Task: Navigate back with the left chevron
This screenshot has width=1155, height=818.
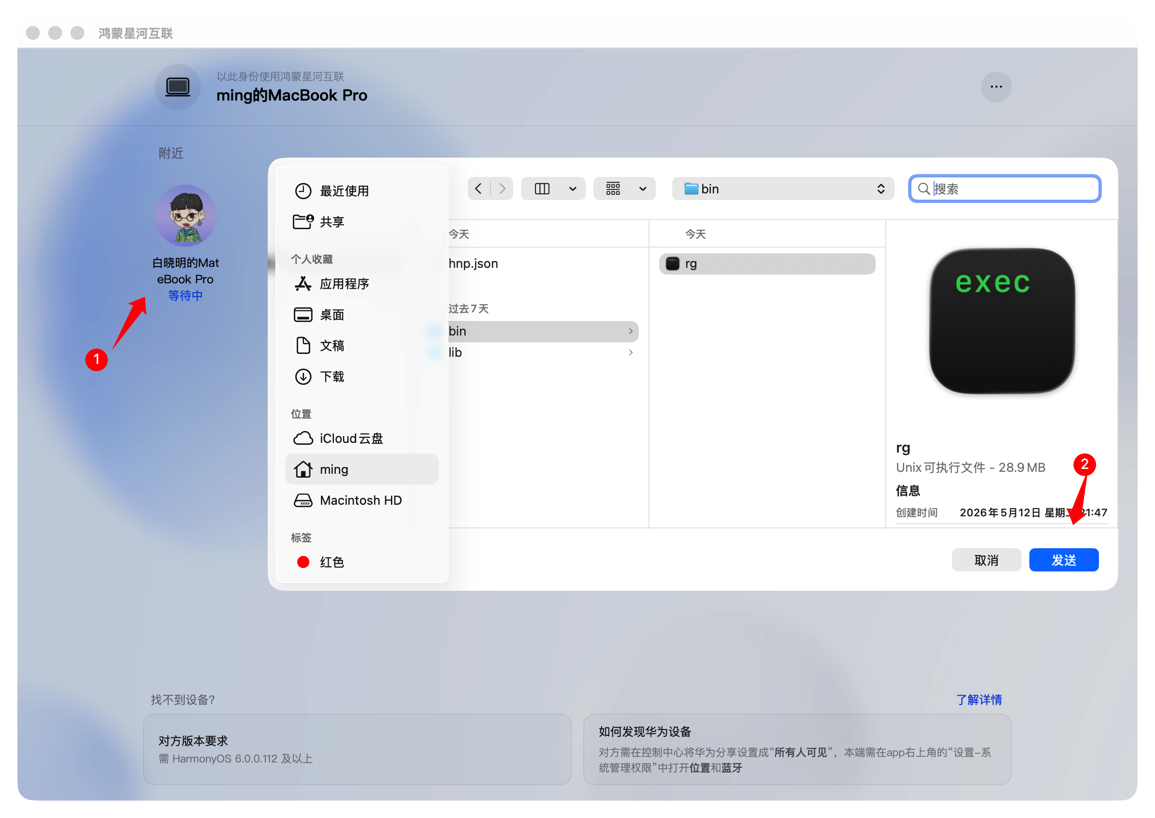Action: 478,189
